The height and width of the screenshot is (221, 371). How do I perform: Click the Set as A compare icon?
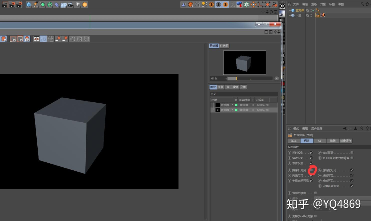coord(58,39)
